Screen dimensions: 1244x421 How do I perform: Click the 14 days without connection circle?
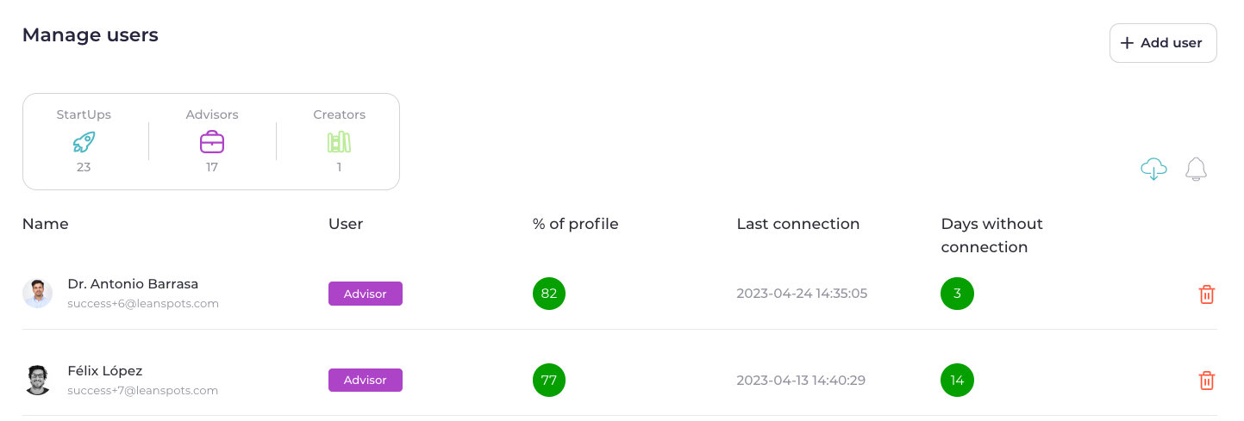click(957, 381)
